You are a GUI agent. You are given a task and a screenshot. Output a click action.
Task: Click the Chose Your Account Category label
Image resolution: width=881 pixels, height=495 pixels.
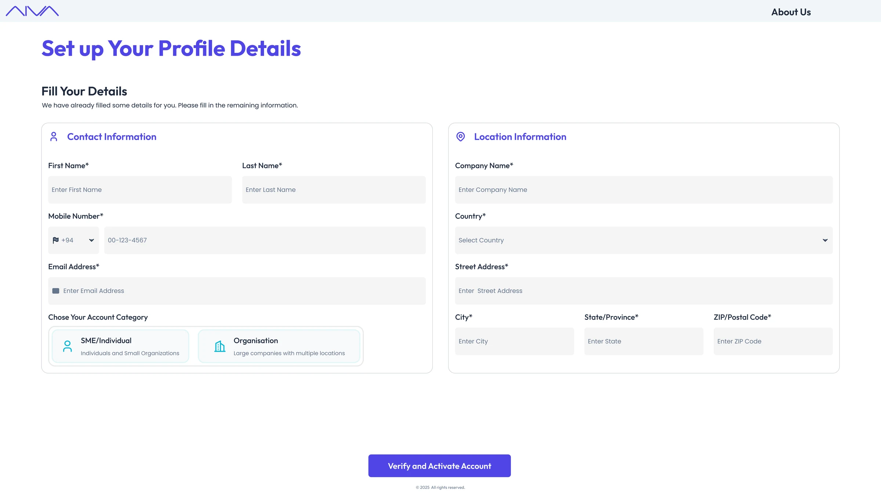[x=98, y=317]
